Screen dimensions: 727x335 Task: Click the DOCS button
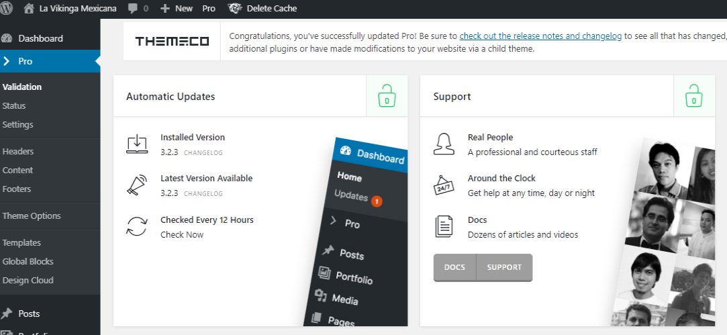(454, 267)
